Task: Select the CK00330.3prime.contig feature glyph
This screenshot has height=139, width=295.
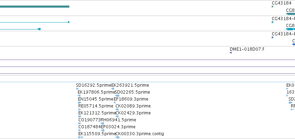Action: click(117, 137)
